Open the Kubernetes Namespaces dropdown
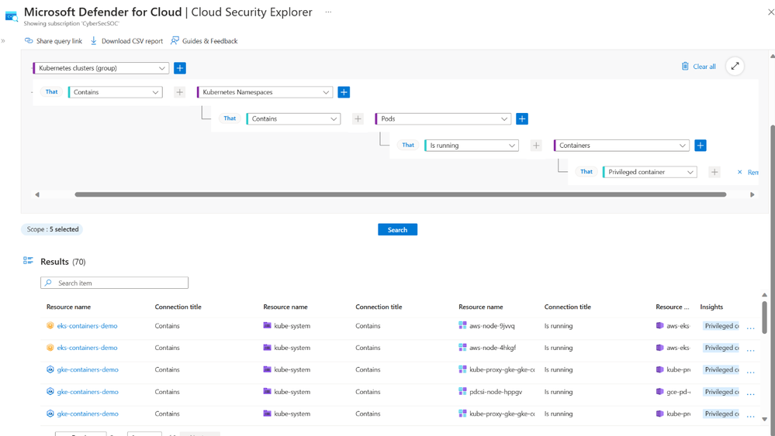 pos(265,92)
